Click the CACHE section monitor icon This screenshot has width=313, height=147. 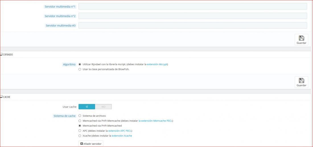[1, 97]
